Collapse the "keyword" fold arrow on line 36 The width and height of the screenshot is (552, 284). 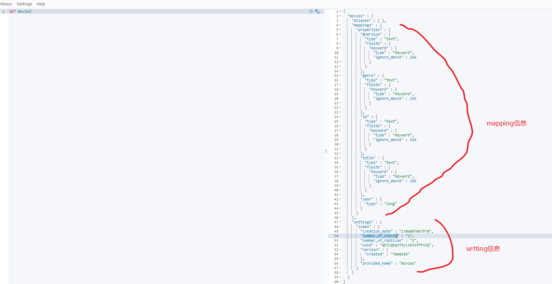click(340, 172)
